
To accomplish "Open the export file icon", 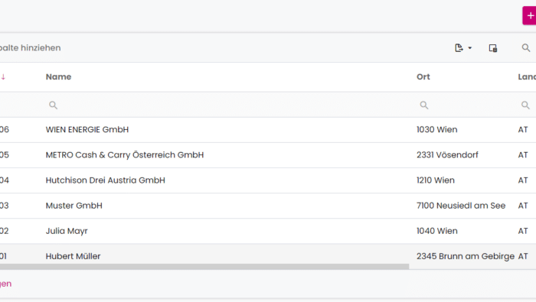I will pyautogui.click(x=459, y=47).
